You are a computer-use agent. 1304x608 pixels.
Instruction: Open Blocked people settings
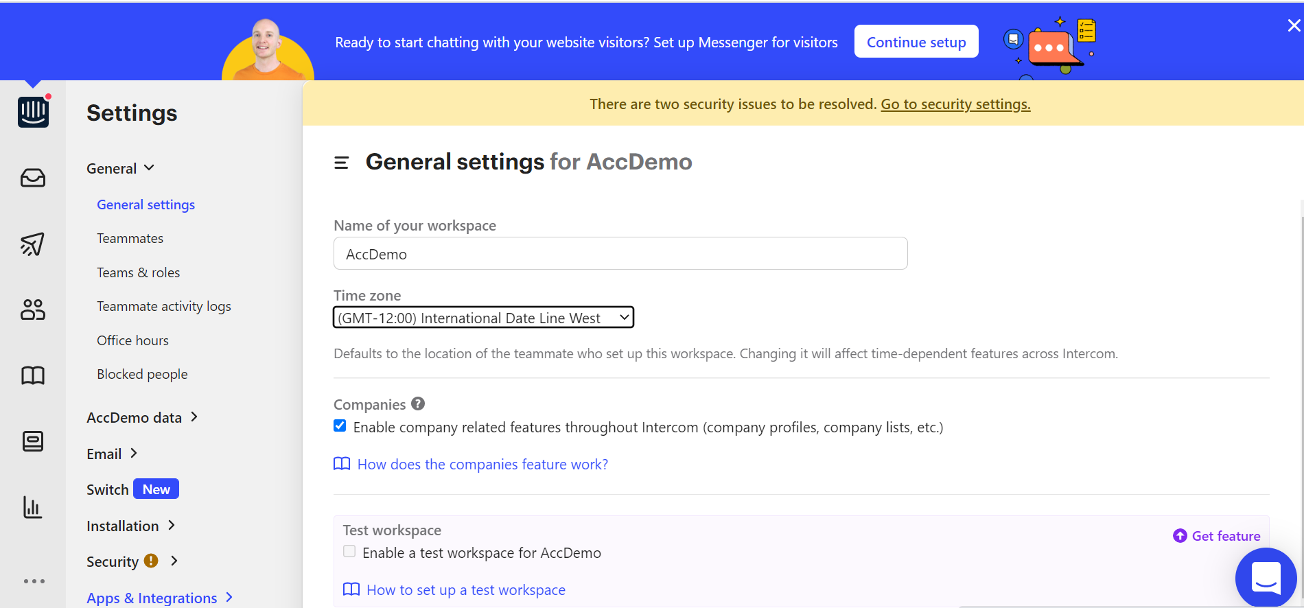point(142,374)
